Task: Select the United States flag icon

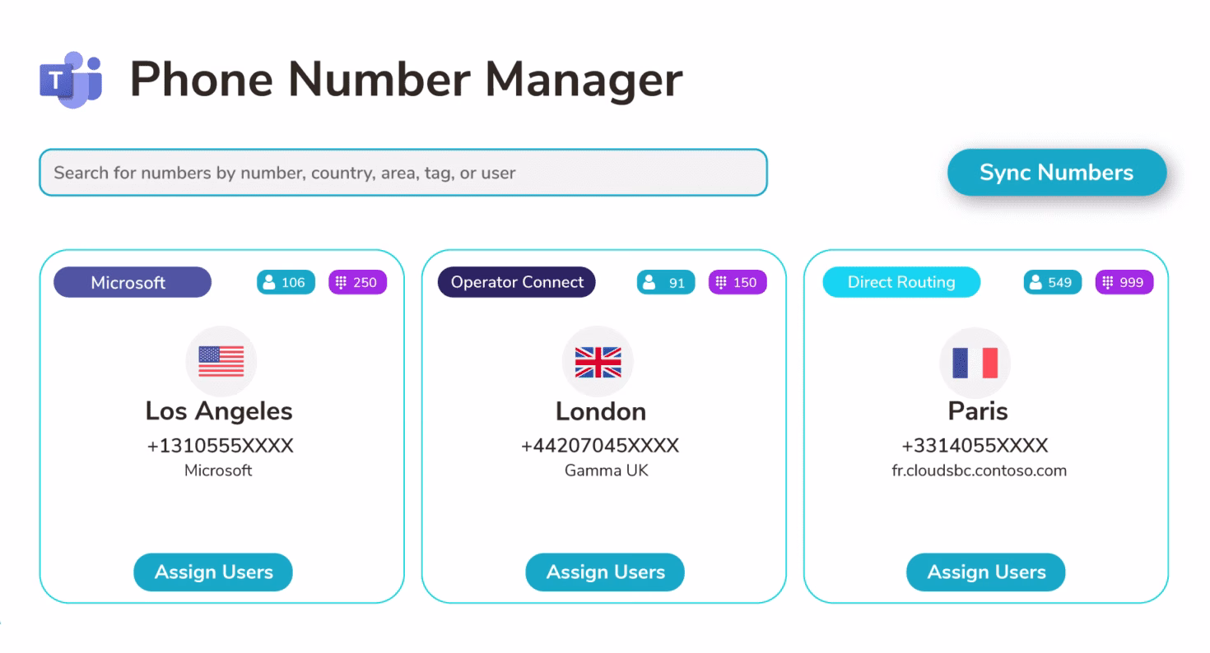Action: pos(220,360)
